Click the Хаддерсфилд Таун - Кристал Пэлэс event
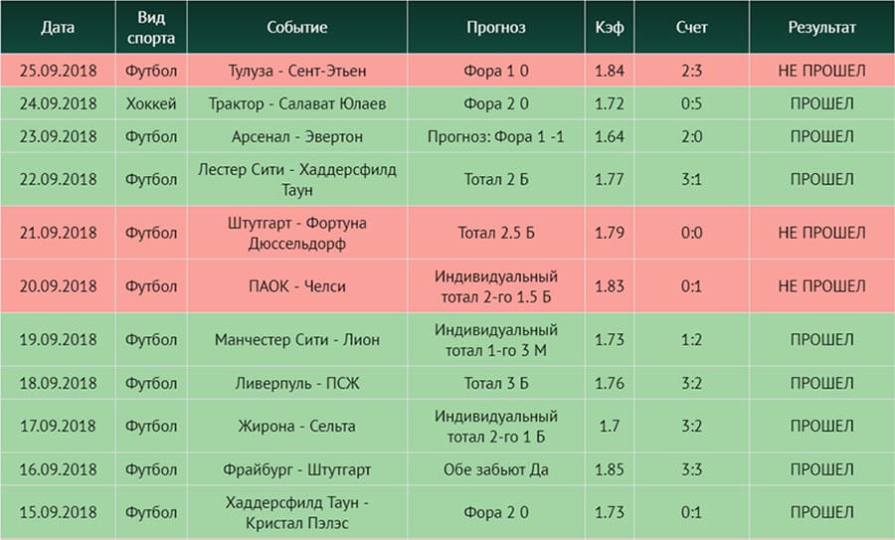Screen dimensions: 895x540 pos(296,512)
